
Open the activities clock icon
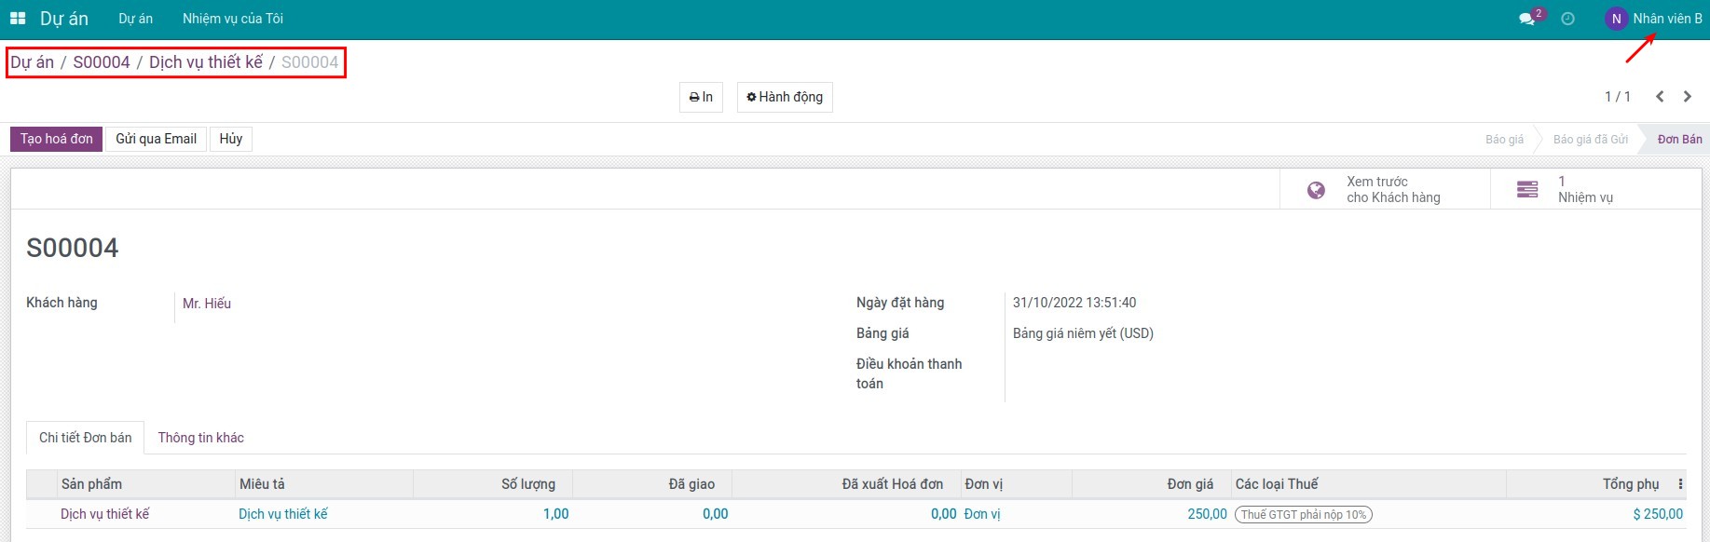(1567, 19)
